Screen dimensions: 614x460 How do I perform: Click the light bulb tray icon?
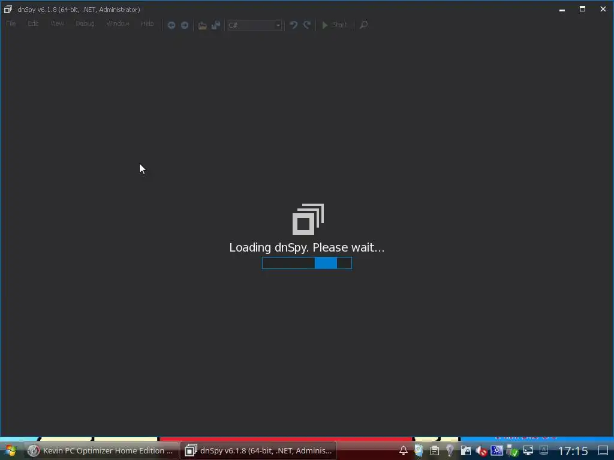tap(450, 450)
